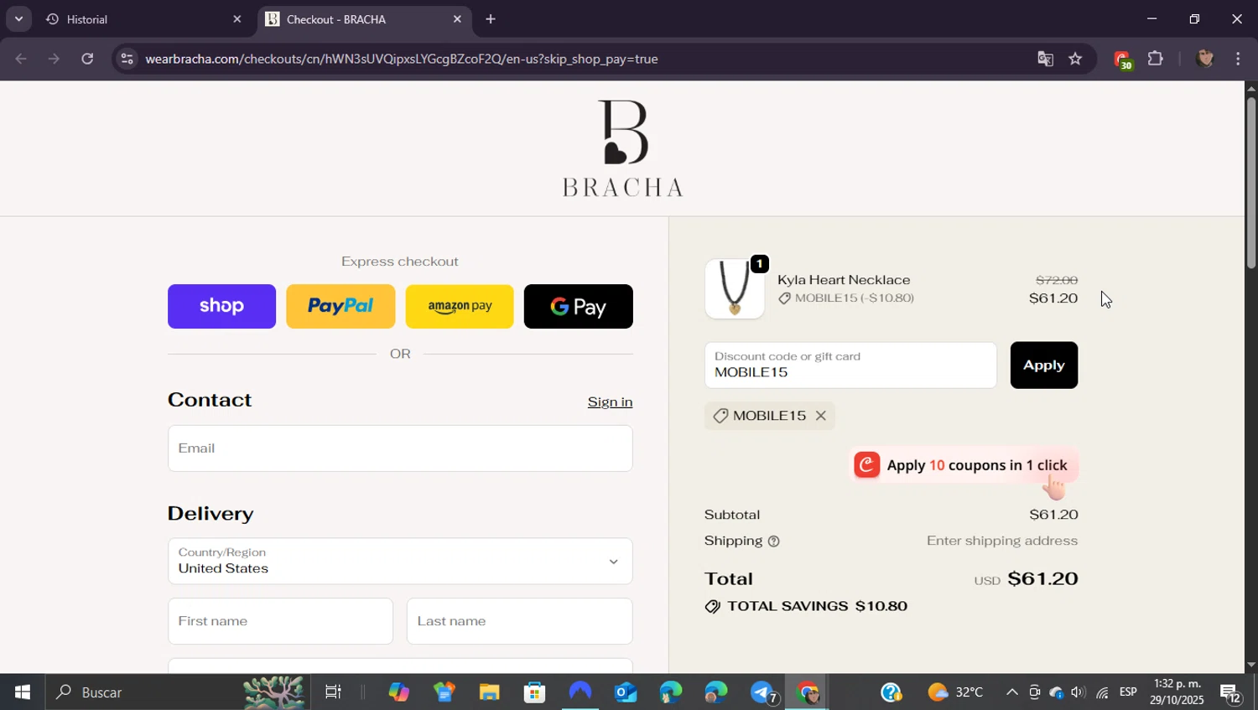Open Telegram from the taskbar
Image resolution: width=1258 pixels, height=710 pixels.
pyautogui.click(x=762, y=692)
